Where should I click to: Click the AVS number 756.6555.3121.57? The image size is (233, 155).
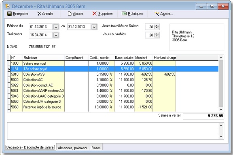[x=42, y=47]
